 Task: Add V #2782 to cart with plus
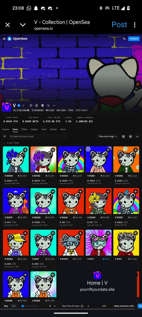pos(53,150)
